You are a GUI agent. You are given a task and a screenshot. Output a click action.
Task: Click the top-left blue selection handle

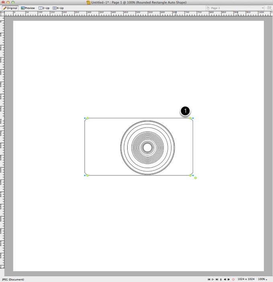(x=85, y=118)
